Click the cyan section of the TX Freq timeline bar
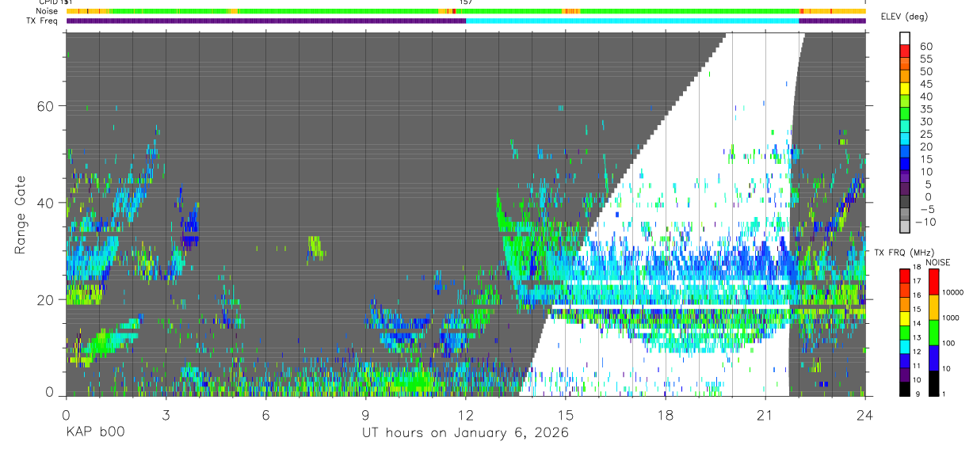The height and width of the screenshot is (449, 973). 632,21
